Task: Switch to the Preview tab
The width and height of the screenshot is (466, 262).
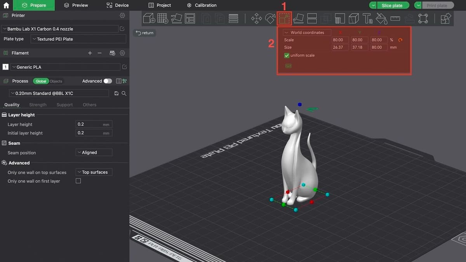Action: click(76, 5)
